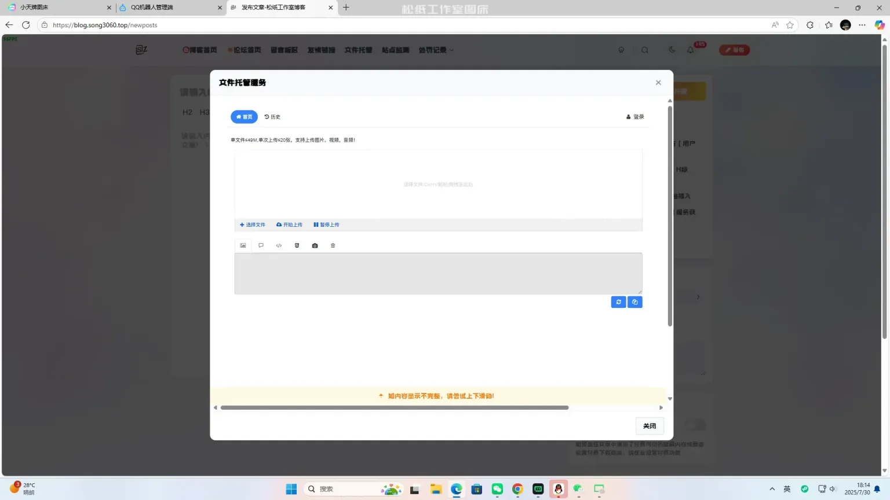This screenshot has height=500, width=890.
Task: Close the 文件托管服务 dialog with X
Action: tap(658, 83)
